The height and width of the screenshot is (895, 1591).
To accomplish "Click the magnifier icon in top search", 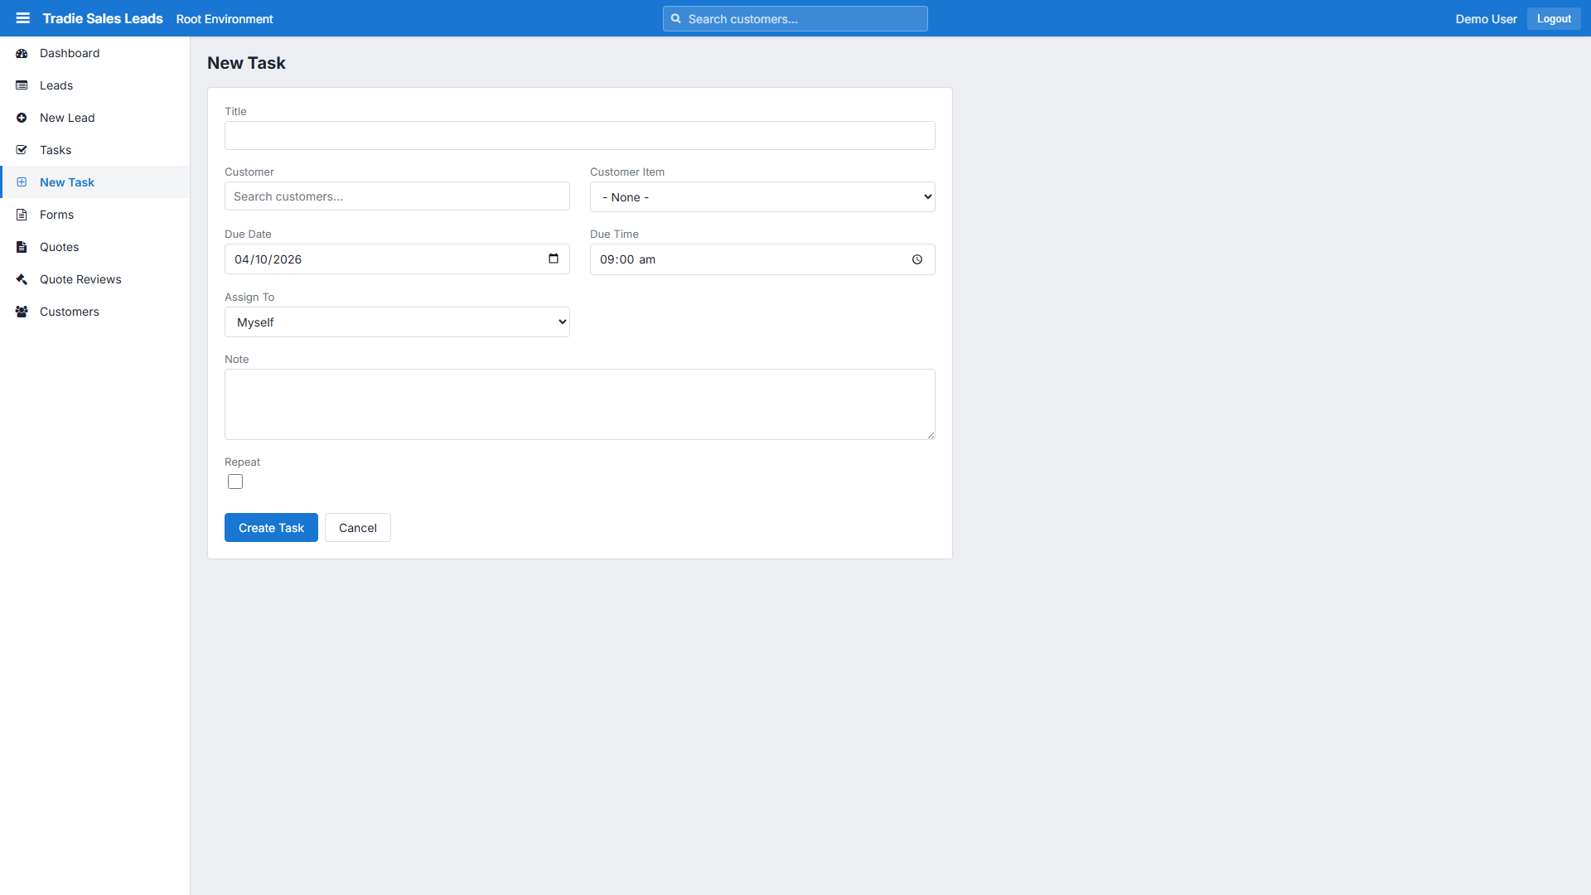I will coord(675,18).
